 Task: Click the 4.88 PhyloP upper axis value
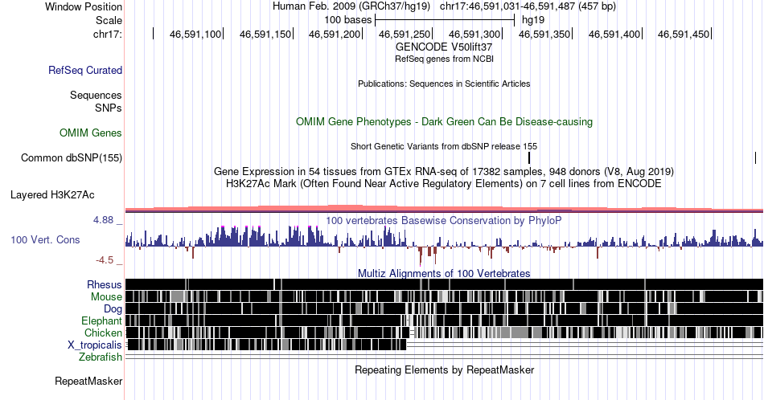pyautogui.click(x=103, y=220)
